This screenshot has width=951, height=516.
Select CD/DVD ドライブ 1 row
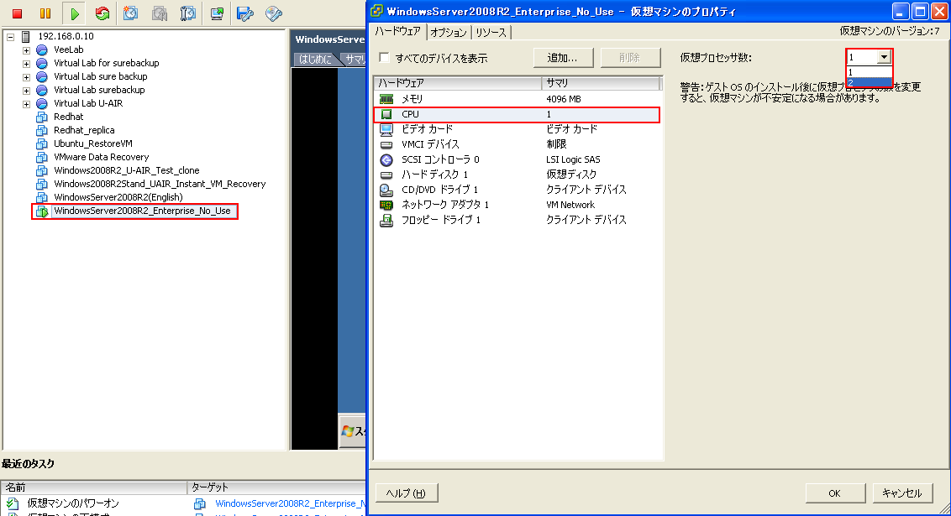517,190
